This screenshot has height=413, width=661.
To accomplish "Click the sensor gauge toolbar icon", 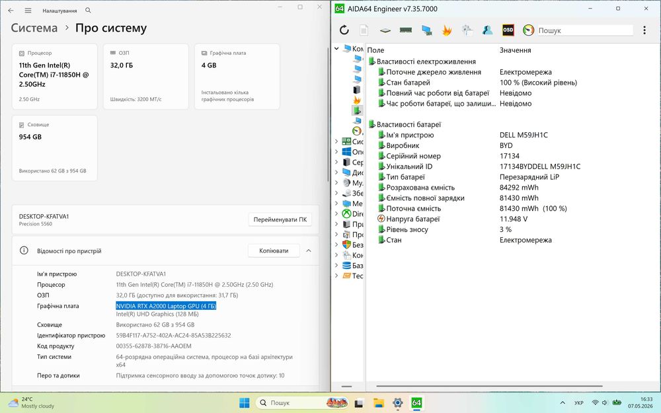I will [528, 30].
